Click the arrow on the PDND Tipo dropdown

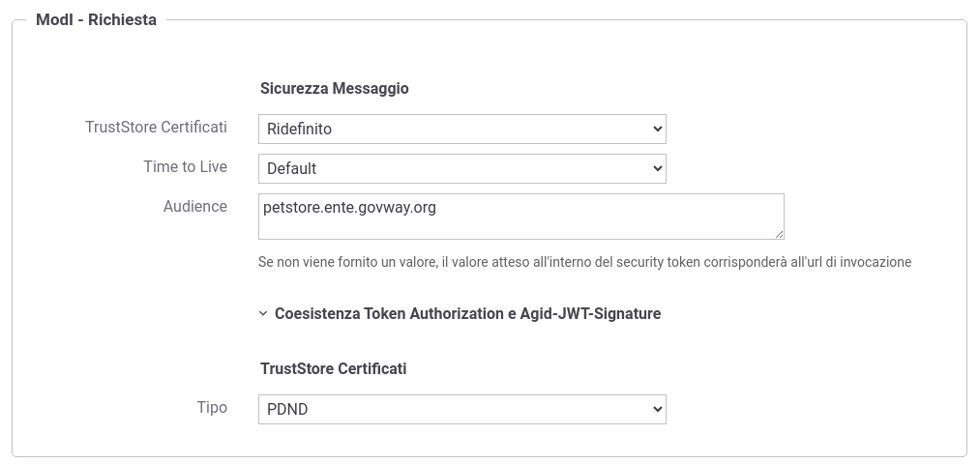click(x=657, y=409)
